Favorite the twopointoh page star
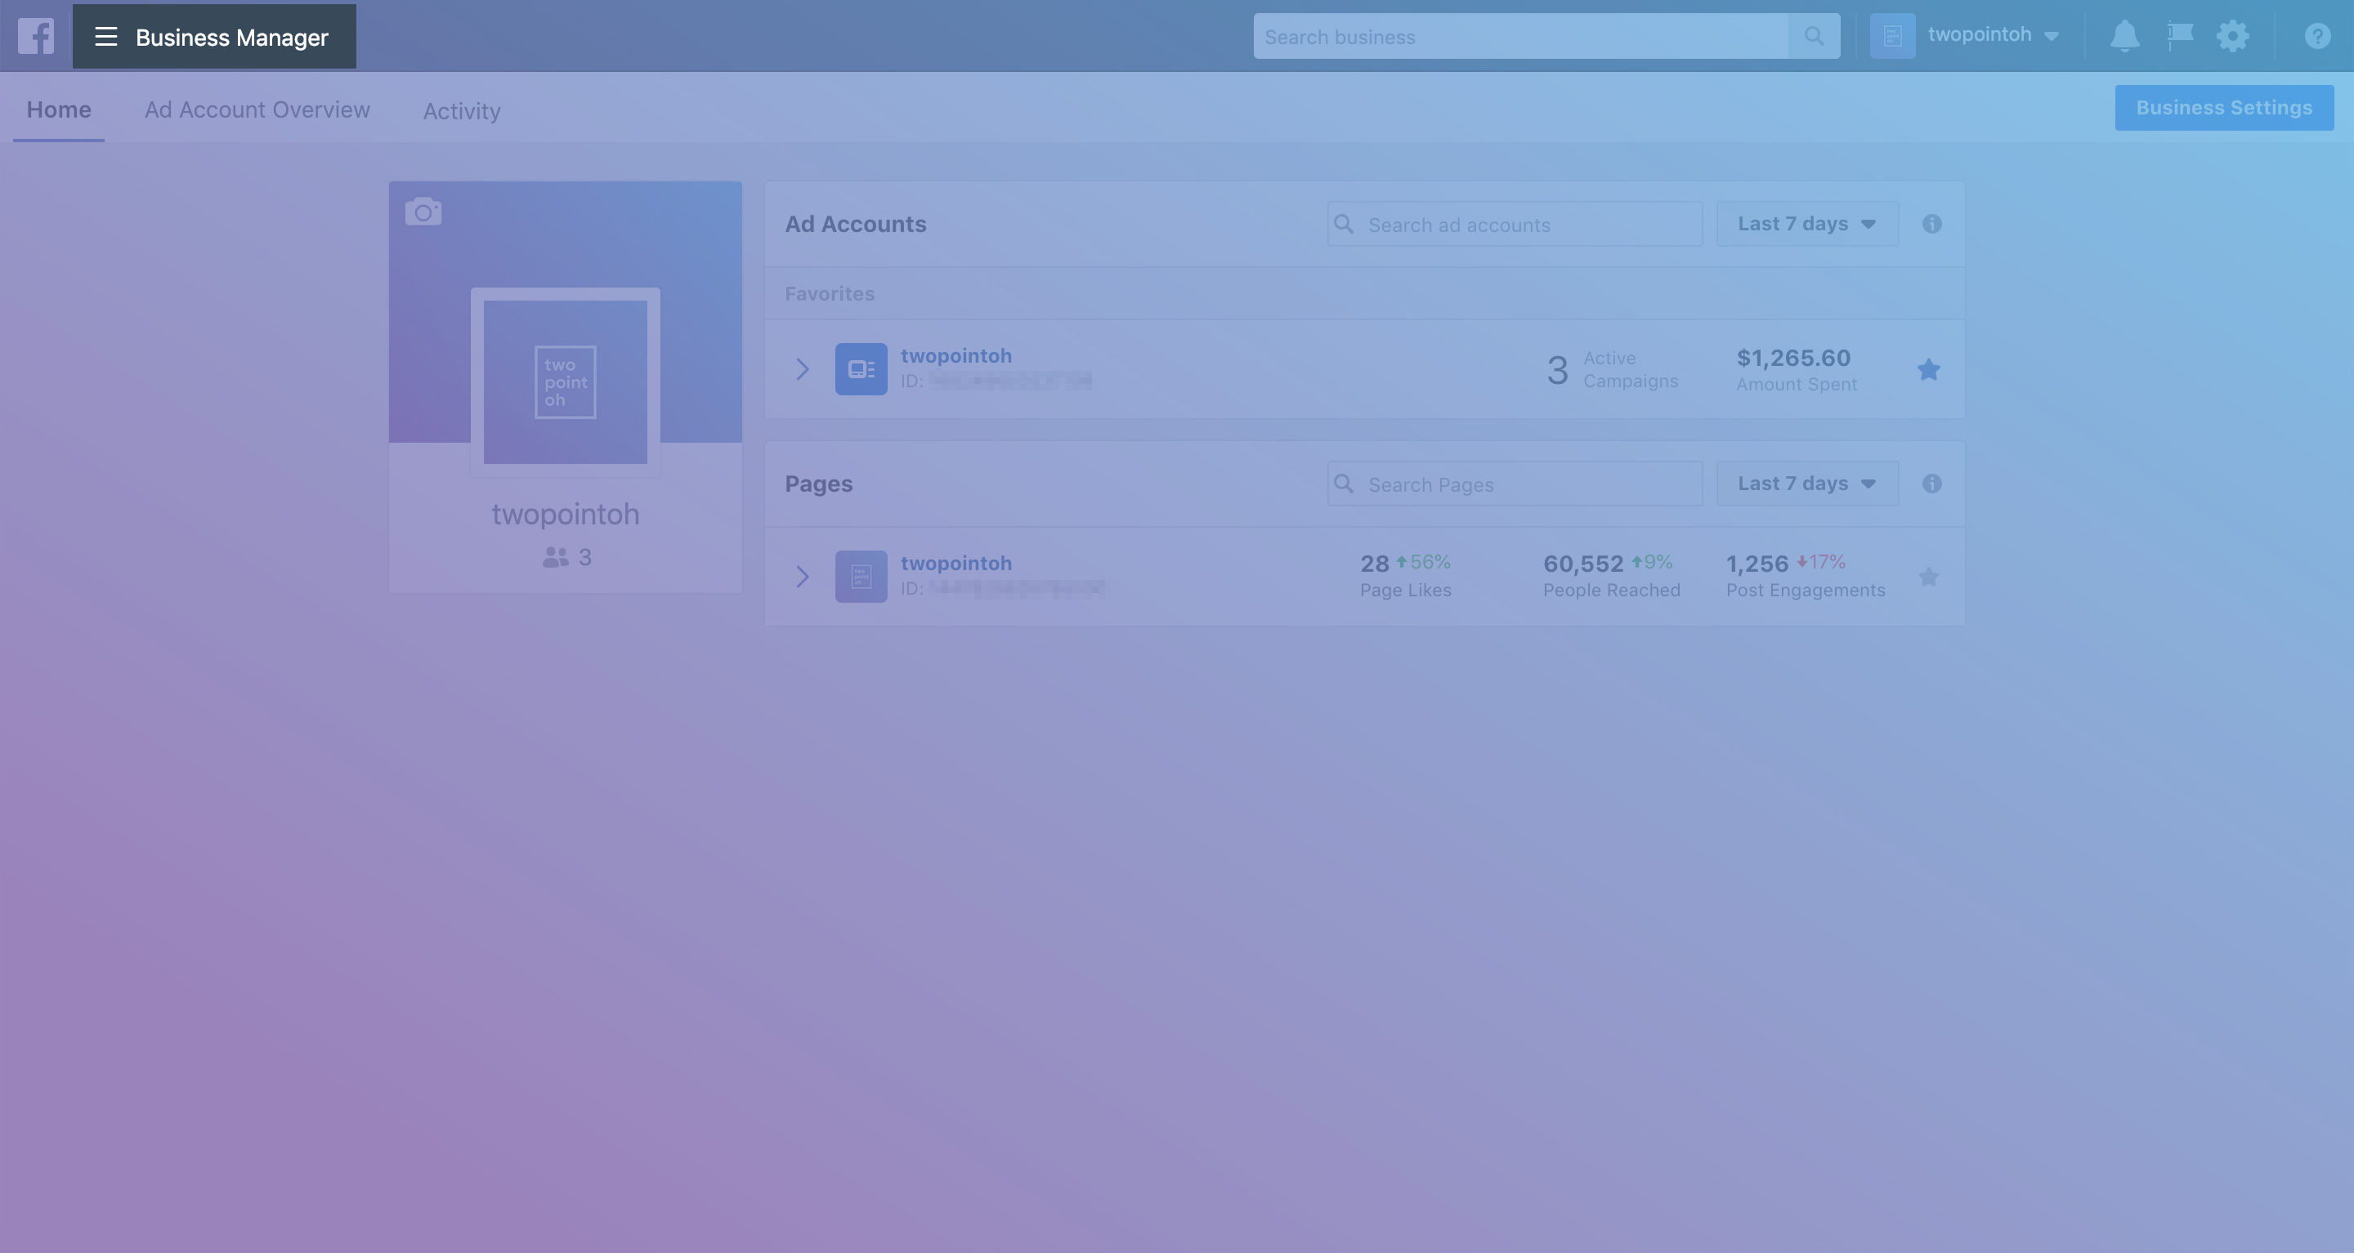The height and width of the screenshot is (1253, 2354). click(1928, 577)
